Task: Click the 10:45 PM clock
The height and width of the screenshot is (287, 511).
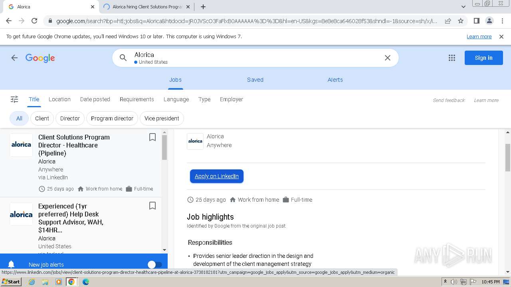Action: (x=491, y=282)
